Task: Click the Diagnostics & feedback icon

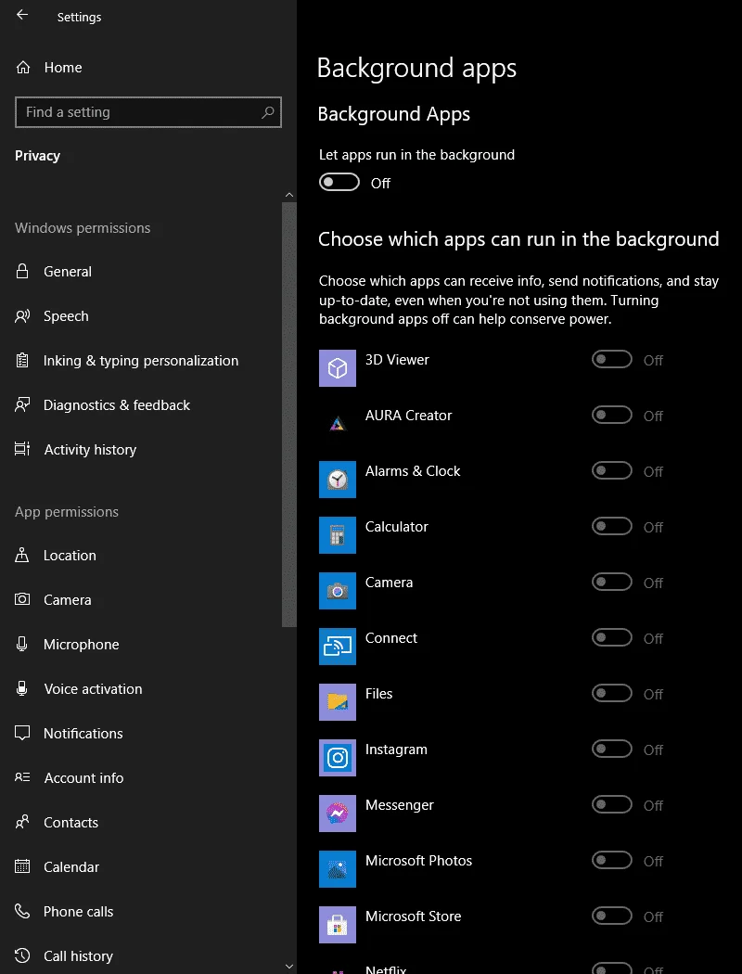Action: click(x=22, y=405)
